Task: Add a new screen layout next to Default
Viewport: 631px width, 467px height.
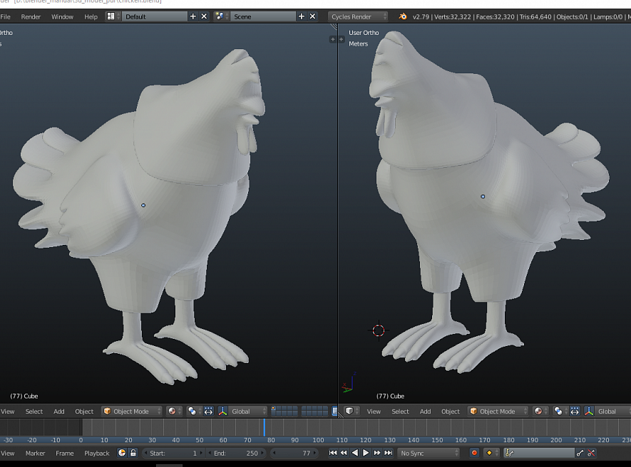Action: point(193,16)
